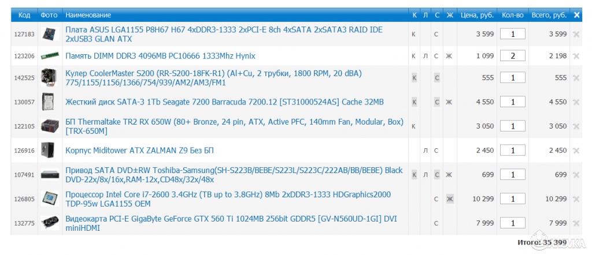592x255 pixels.
Task: Remove the Intel Core i7-2600 row
Action: (576, 199)
